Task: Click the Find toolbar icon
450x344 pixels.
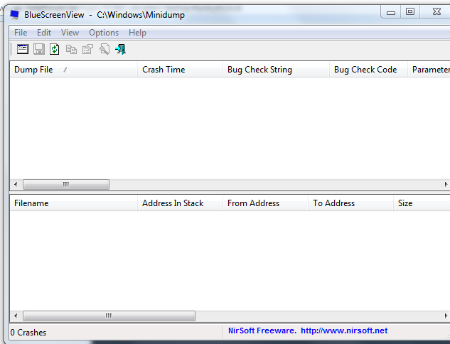Action: pos(105,49)
